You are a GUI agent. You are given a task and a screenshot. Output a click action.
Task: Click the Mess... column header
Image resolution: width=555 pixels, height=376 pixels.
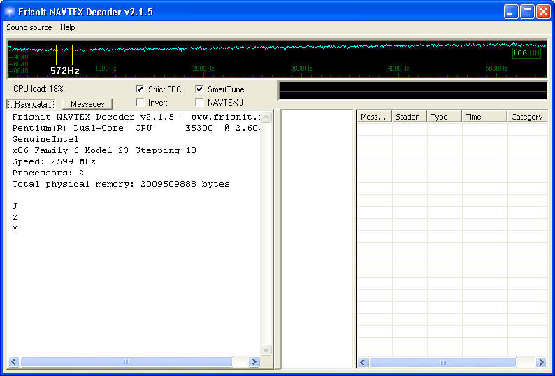point(374,117)
